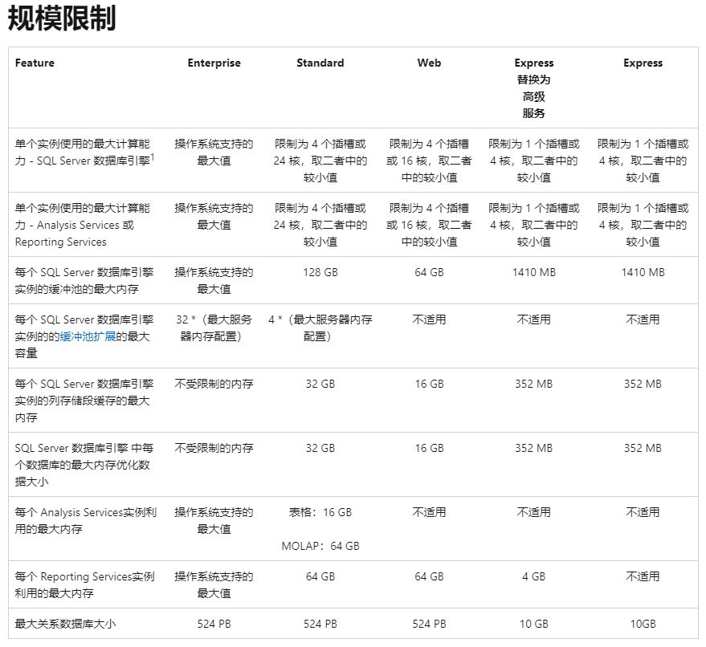Click Enterprise cell in Reporting Services实例利用的最大内存 row

pos(214,585)
